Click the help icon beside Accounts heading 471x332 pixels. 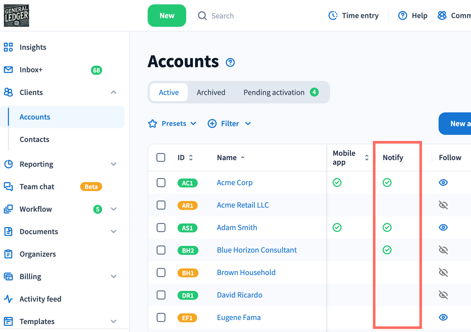coord(230,62)
